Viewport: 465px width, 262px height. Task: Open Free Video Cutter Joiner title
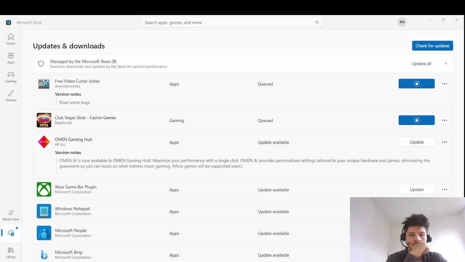[x=77, y=81]
